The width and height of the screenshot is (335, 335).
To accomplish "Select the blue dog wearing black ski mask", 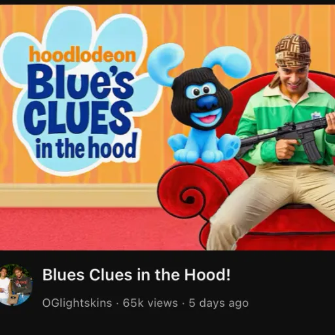I will pos(204,105).
